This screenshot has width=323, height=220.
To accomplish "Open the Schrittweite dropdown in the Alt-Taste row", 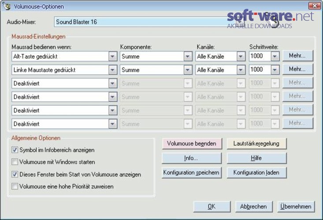I will point(275,56).
